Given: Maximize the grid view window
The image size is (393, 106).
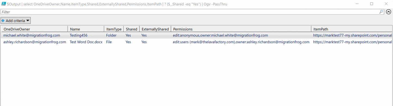Looking at the screenshot, I should [372, 4].
